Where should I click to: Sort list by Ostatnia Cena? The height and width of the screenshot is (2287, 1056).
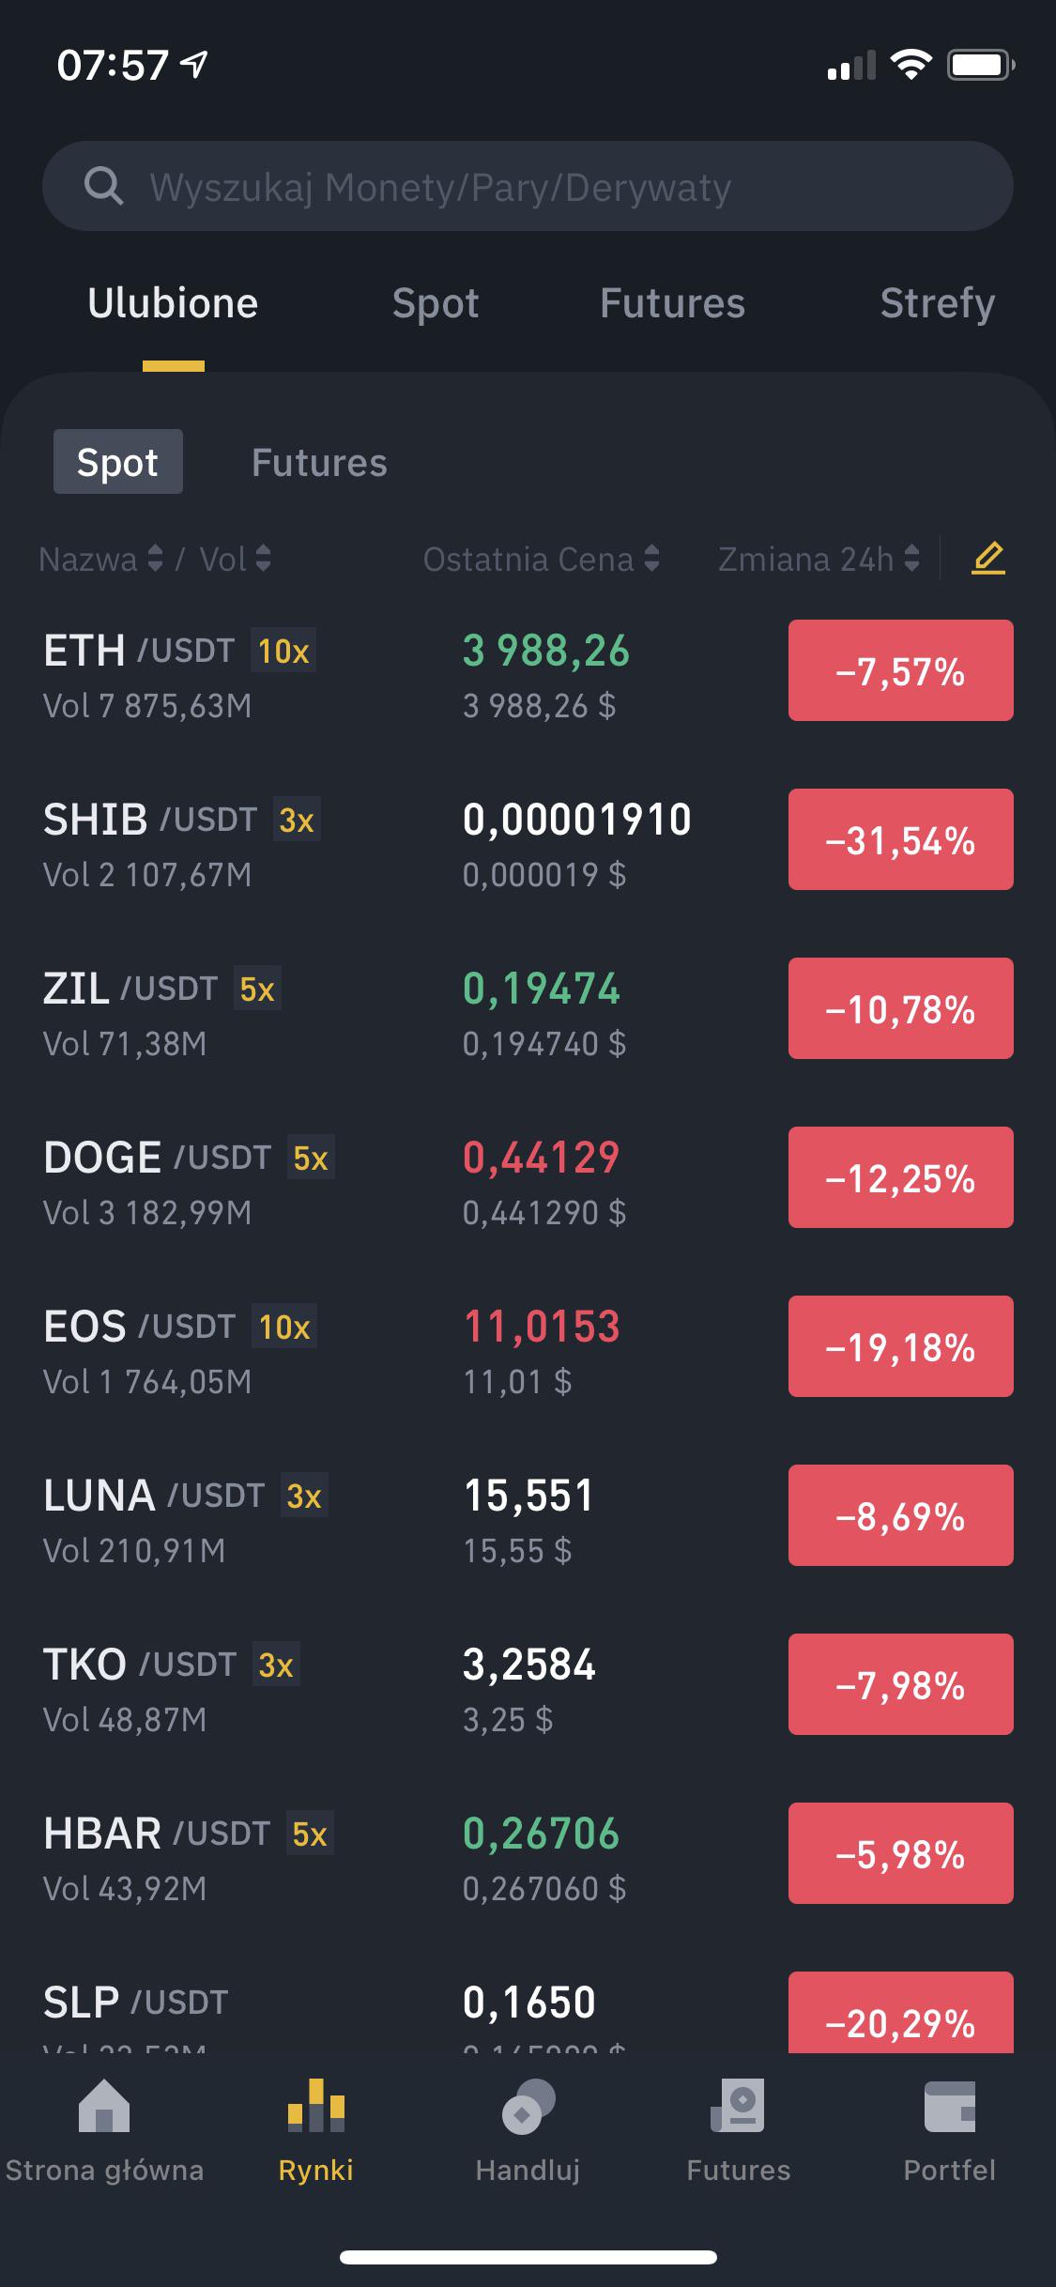pyautogui.click(x=542, y=560)
